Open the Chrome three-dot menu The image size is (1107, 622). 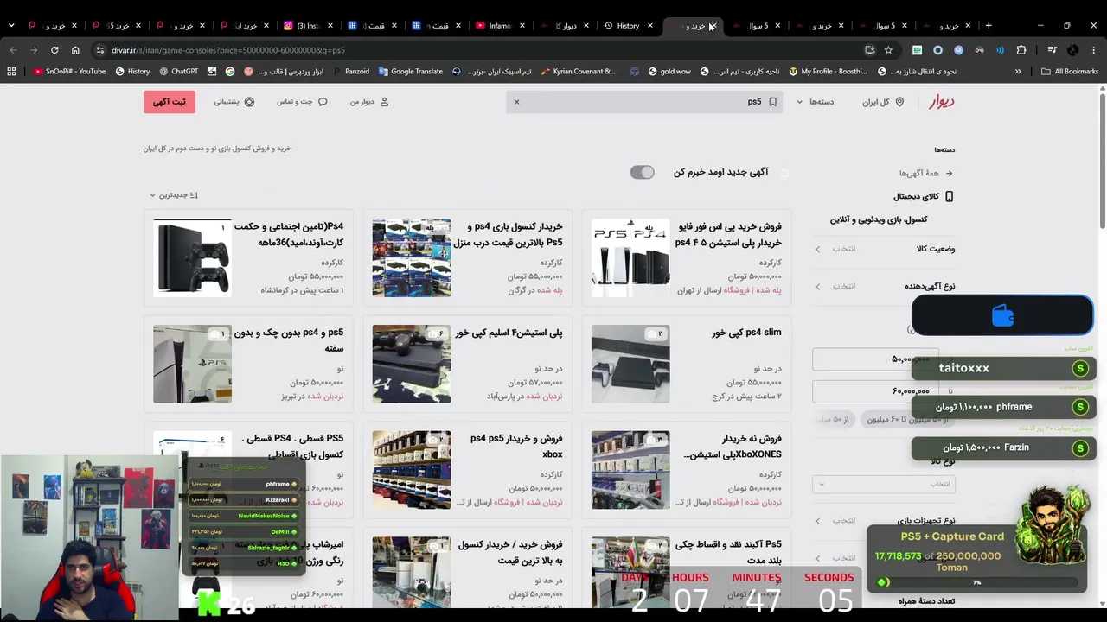[1094, 50]
